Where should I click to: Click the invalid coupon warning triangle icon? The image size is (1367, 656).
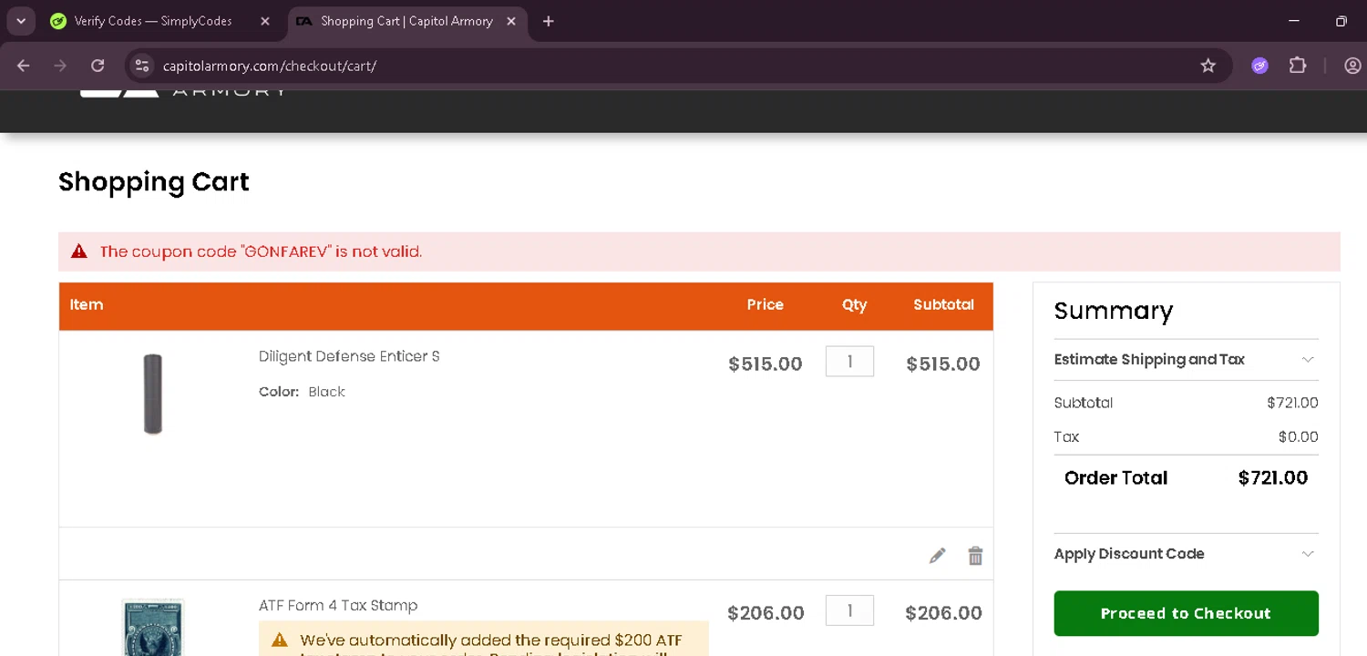click(x=79, y=251)
